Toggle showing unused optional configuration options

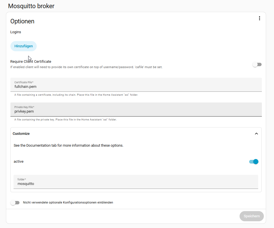pos(15,203)
